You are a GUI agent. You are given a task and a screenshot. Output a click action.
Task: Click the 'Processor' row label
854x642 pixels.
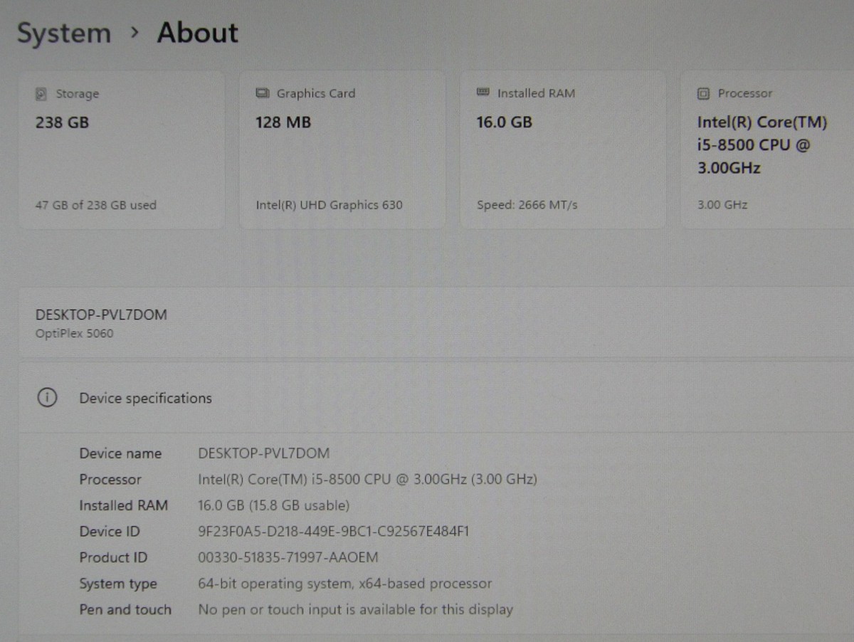(x=110, y=480)
